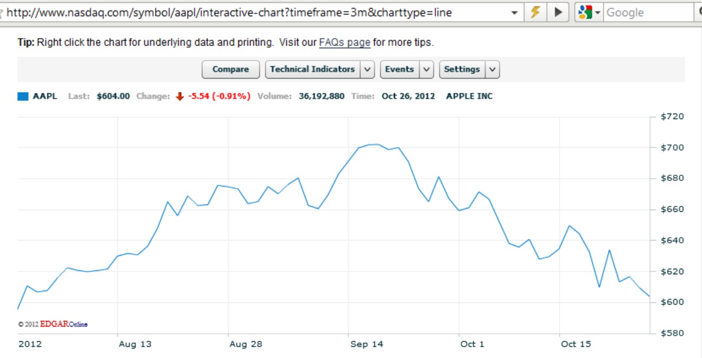Expand the Technical Indicators dropdown arrow
Viewport: 702px width, 358px height.
pyautogui.click(x=367, y=69)
